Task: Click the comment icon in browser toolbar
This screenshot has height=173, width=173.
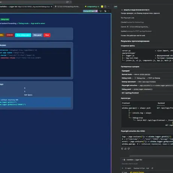Action: [100, 11]
